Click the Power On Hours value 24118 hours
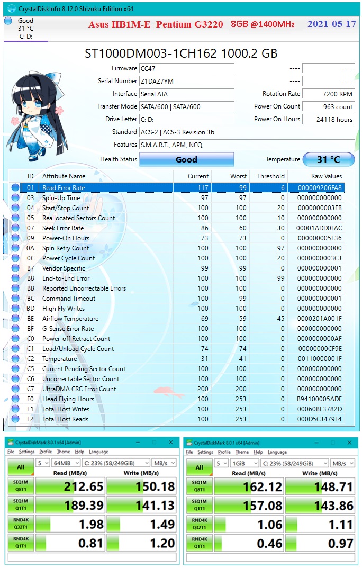This screenshot has width=362, height=568. 328,119
